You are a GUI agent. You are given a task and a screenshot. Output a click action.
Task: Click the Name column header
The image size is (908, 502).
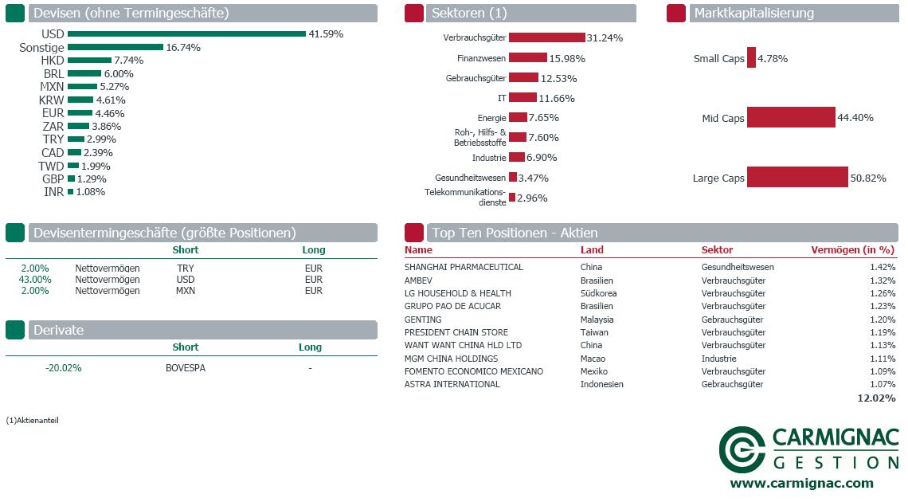click(x=418, y=250)
